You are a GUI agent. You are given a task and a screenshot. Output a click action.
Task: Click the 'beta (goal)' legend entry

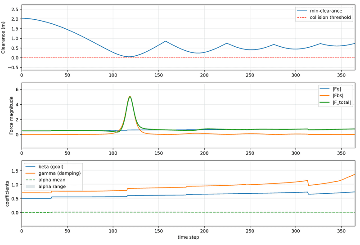pos(44,167)
